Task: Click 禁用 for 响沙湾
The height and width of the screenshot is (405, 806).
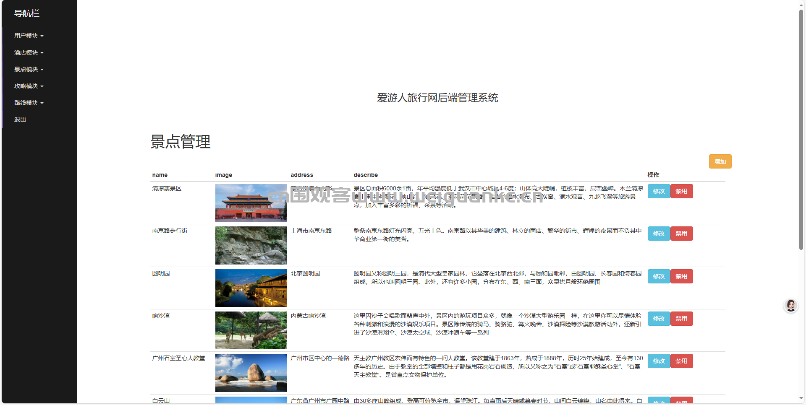Action: coord(681,319)
